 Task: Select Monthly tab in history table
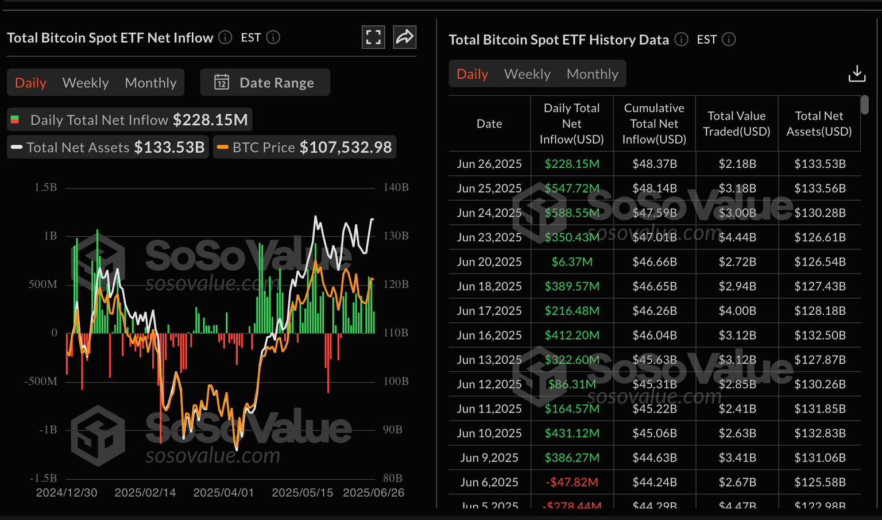coord(592,74)
